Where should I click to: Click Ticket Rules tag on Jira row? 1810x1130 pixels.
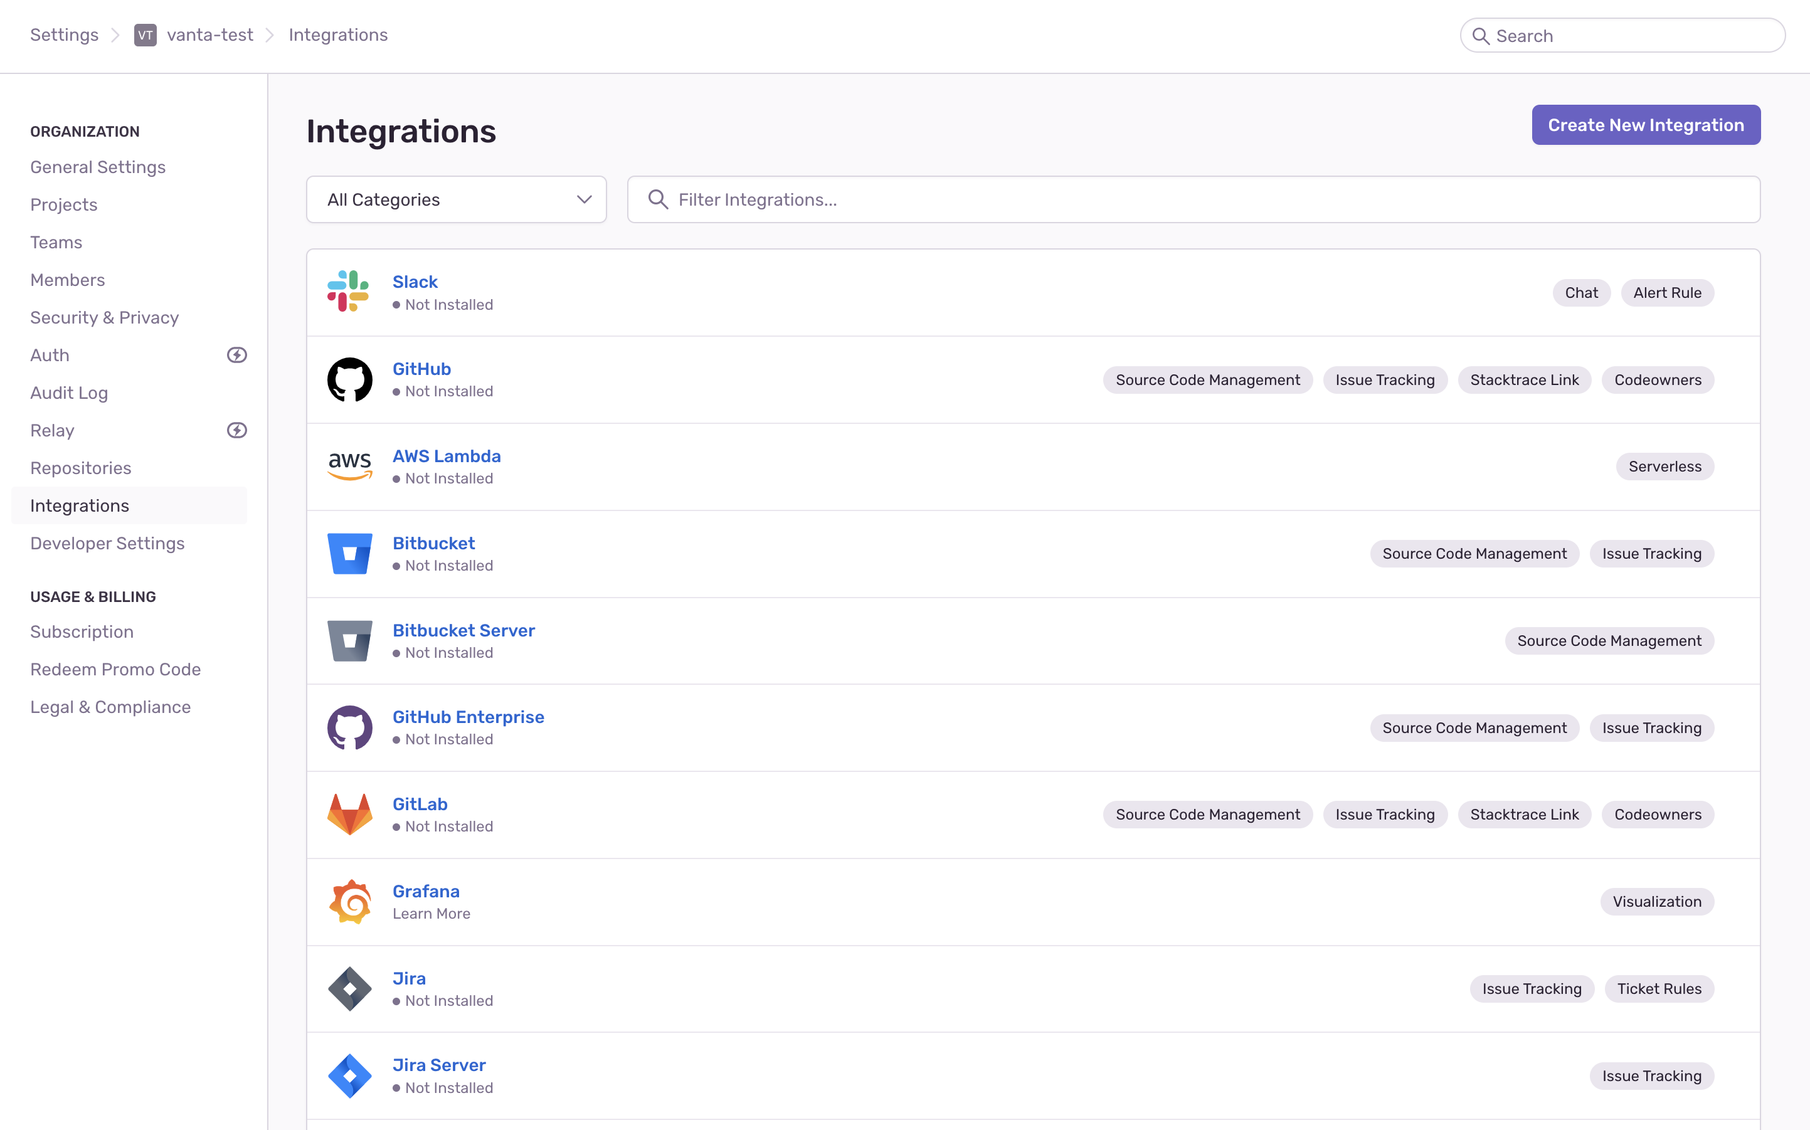tap(1659, 989)
